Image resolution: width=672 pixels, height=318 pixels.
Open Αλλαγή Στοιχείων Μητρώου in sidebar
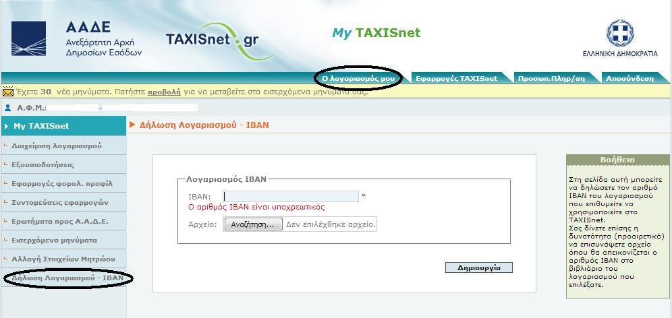tap(63, 259)
